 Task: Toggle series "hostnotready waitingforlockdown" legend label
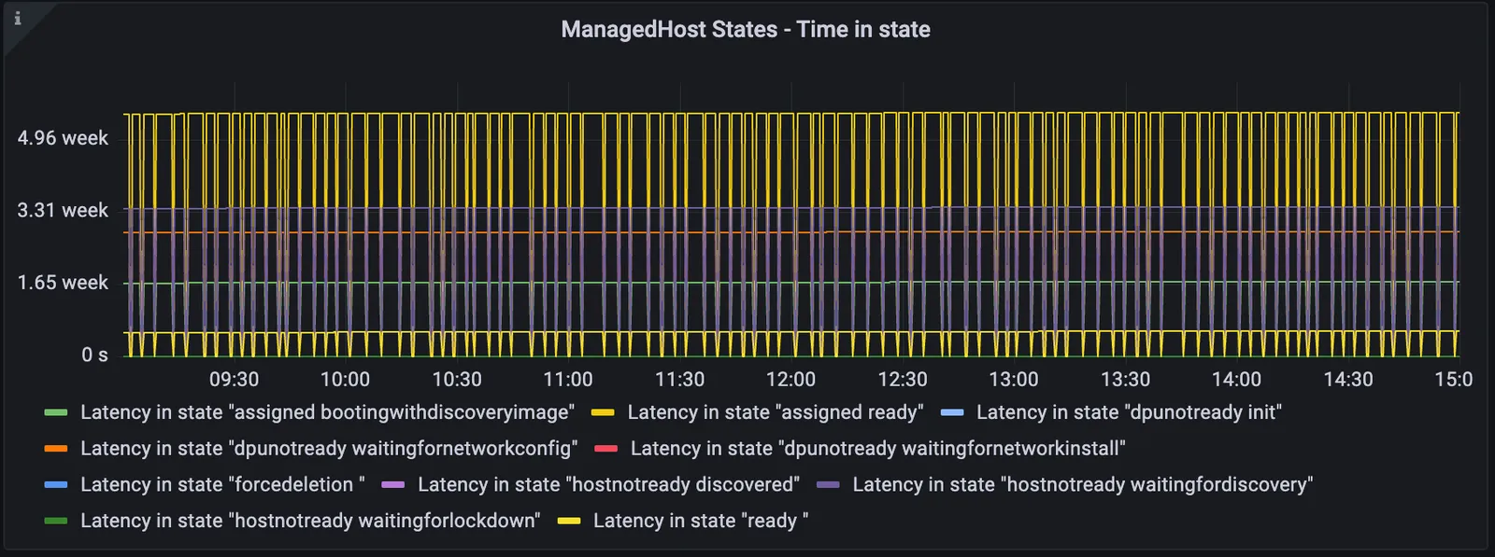(310, 521)
